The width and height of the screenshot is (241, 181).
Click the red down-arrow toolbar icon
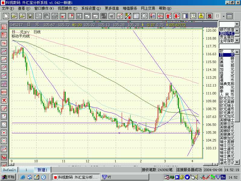click(x=177, y=16)
